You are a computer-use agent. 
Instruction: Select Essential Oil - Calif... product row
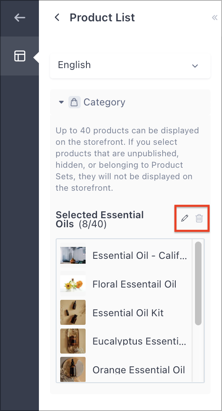click(x=124, y=255)
